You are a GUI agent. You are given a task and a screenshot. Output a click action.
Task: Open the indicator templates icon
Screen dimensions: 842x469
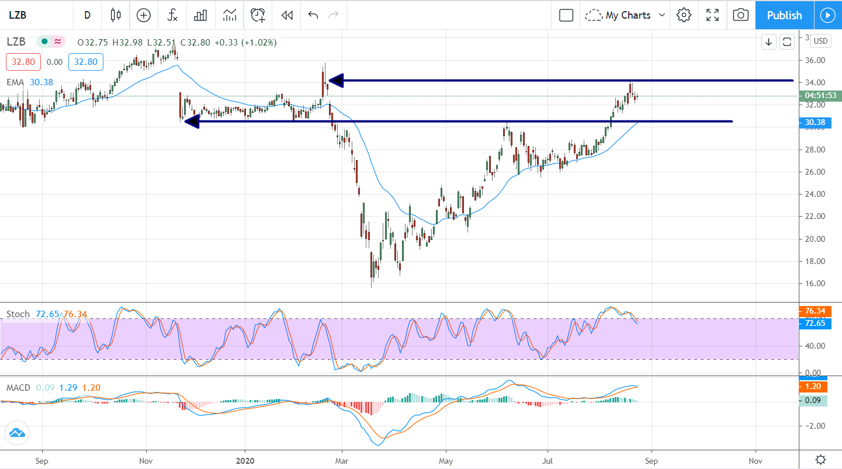coord(229,15)
